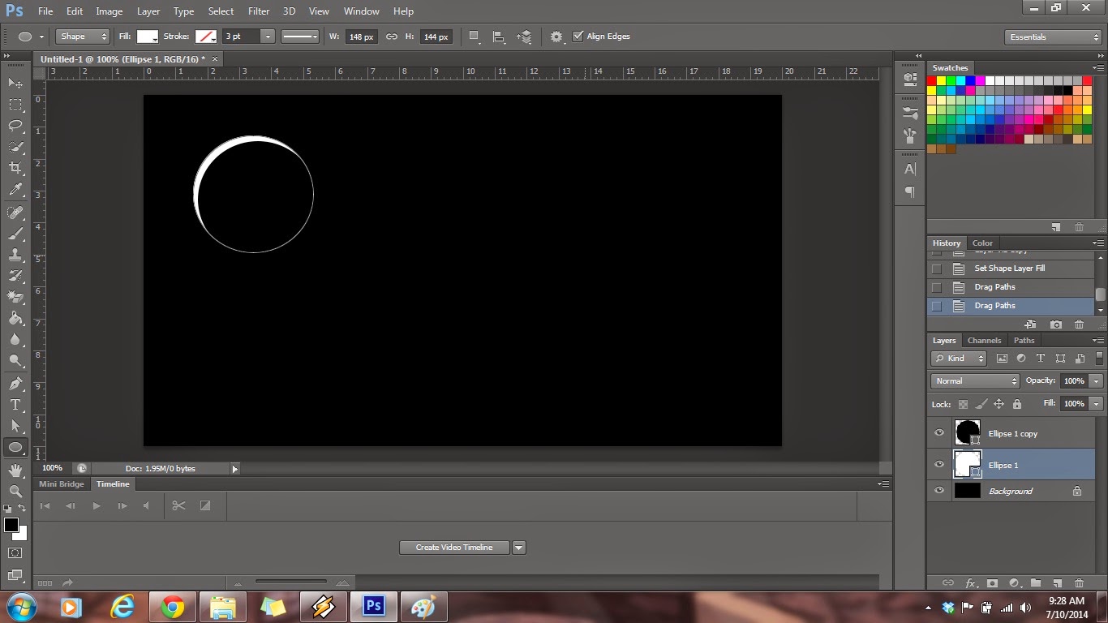Viewport: 1108px width, 623px height.
Task: Hide the Background layer
Action: (x=939, y=491)
